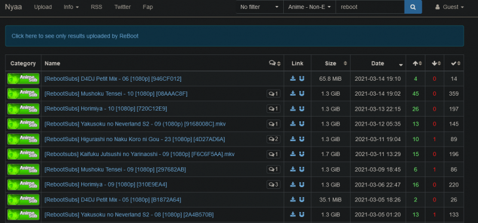The image size is (478, 223).
Task: Focus the search field containing reboot
Action: click(370, 7)
